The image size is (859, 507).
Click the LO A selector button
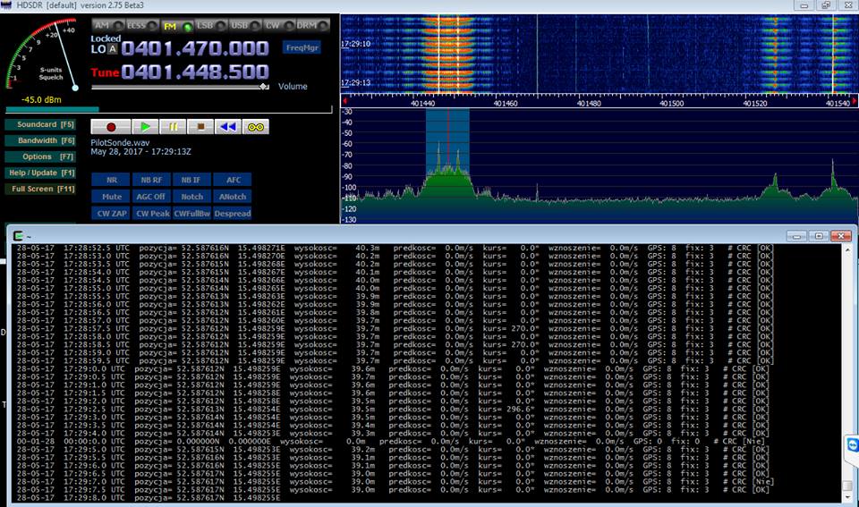pos(112,49)
